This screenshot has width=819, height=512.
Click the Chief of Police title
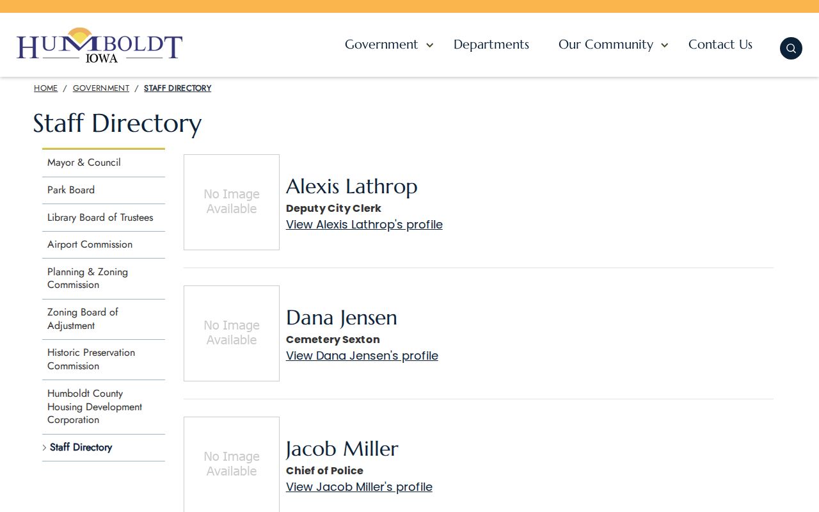tap(324, 471)
